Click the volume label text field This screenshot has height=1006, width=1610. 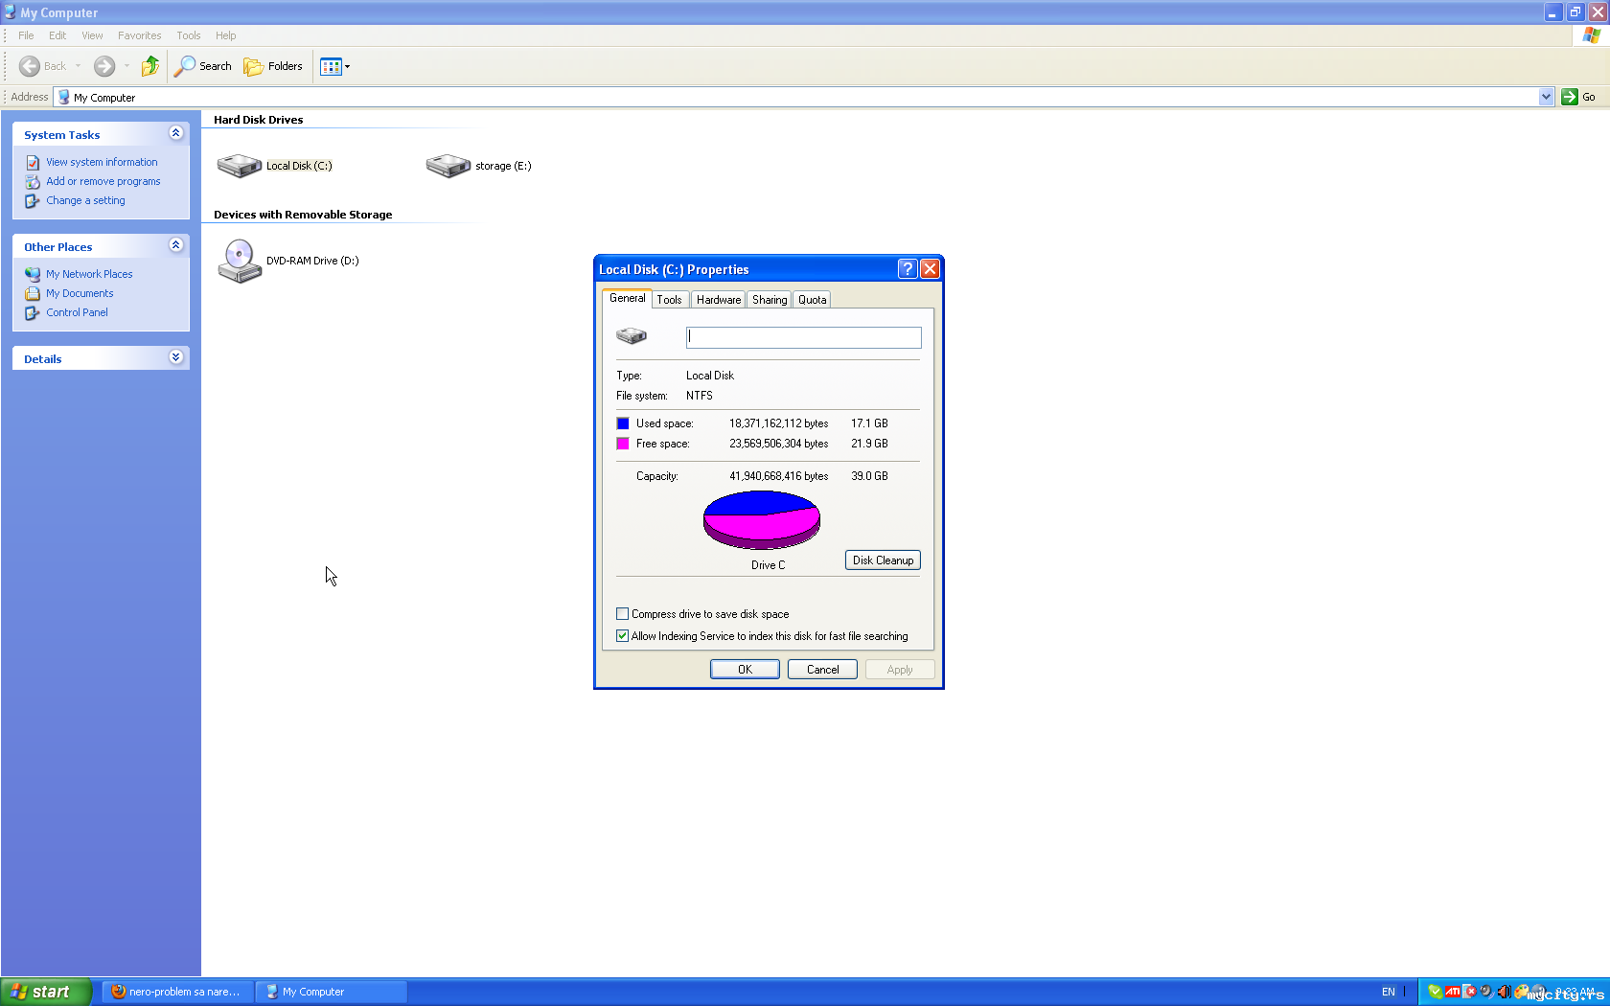(x=804, y=337)
